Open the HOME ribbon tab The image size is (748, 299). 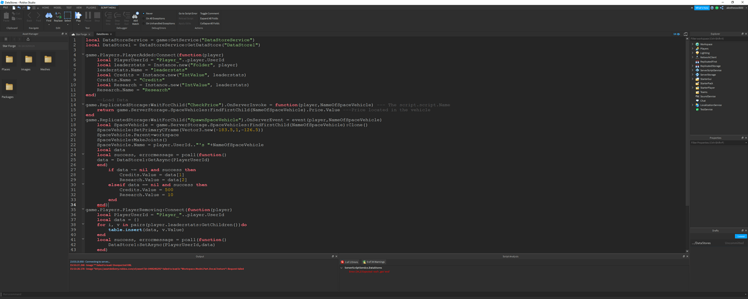[x=46, y=8]
